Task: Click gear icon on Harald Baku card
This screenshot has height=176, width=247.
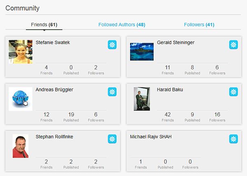Action: point(233,92)
